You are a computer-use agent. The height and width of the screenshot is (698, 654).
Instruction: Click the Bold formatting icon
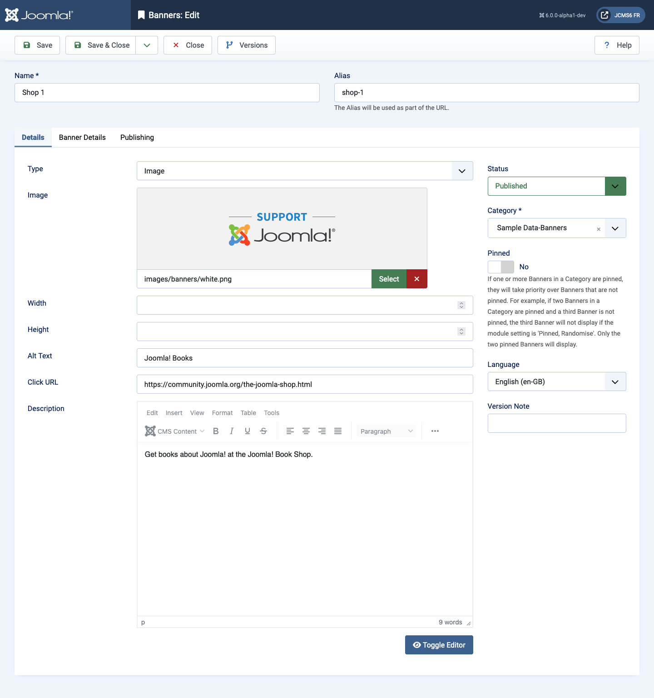point(216,431)
